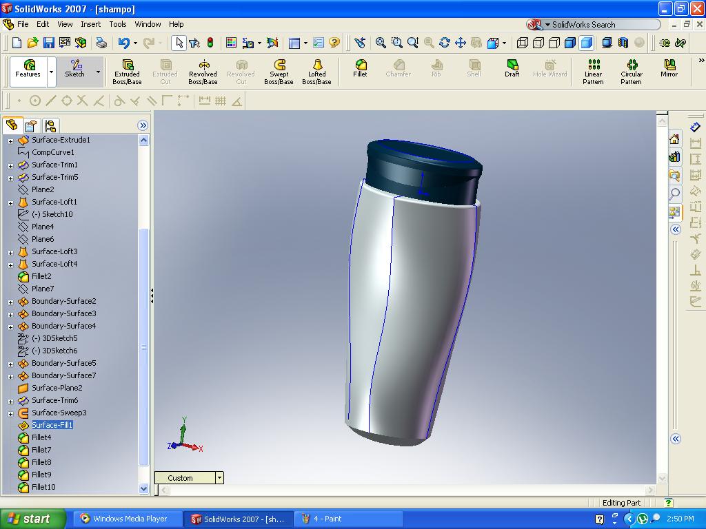Select the Surface-Fill1 feature

click(52, 425)
